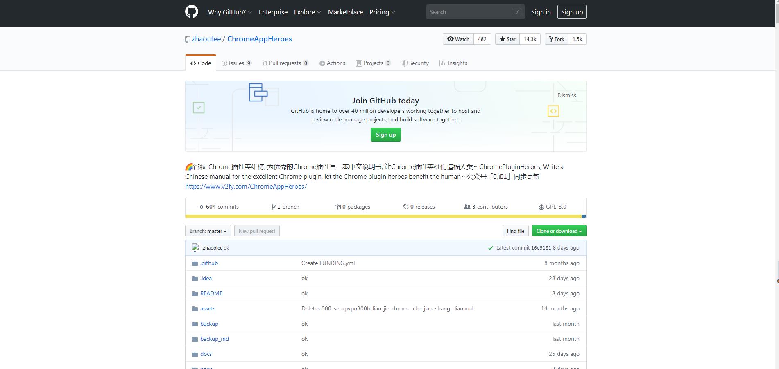Open the Branch: master selector
The image size is (779, 369).
click(x=208, y=231)
